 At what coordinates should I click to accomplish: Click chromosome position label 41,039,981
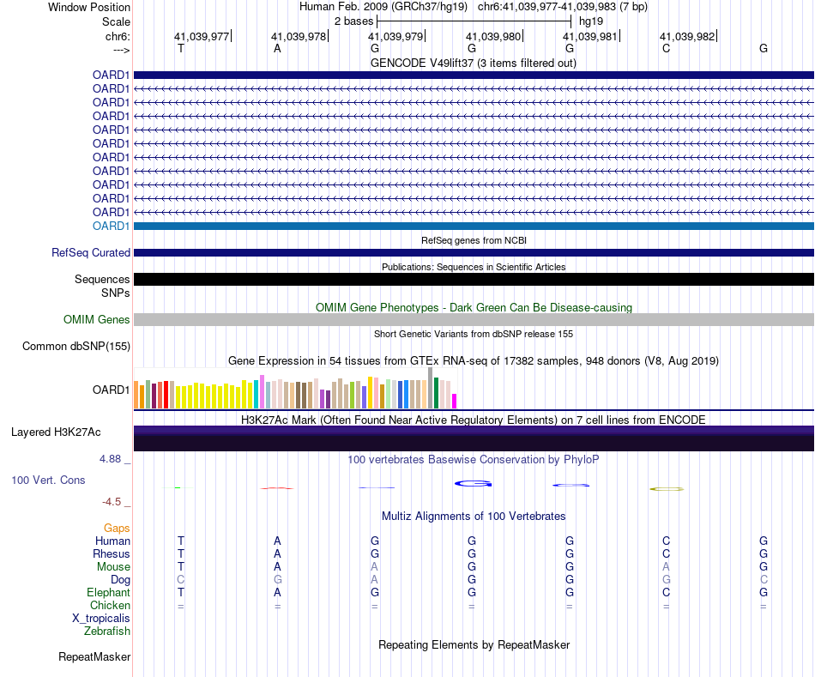tap(590, 36)
